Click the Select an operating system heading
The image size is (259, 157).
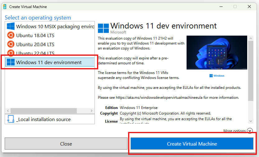(38, 17)
